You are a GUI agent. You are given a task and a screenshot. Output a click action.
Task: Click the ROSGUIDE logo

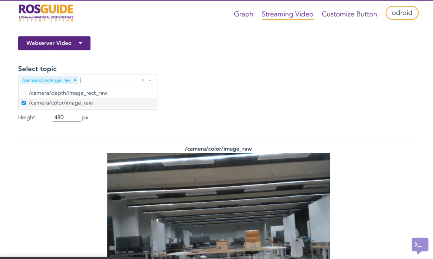(45, 13)
